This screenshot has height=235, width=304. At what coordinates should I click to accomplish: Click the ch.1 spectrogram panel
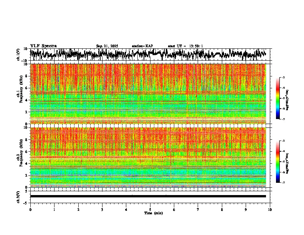click(x=148, y=94)
